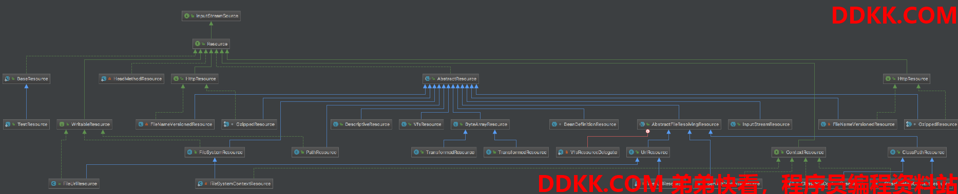Click the interface icon beside Resource
The height and width of the screenshot is (194, 958).
[x=198, y=44]
